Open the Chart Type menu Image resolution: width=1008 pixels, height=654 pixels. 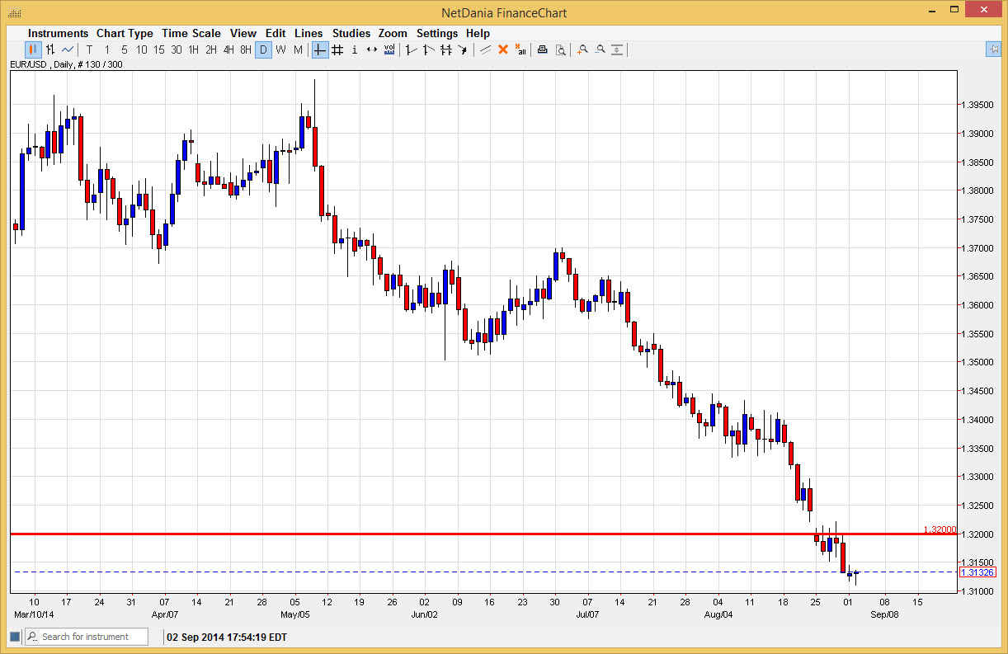[x=125, y=33]
